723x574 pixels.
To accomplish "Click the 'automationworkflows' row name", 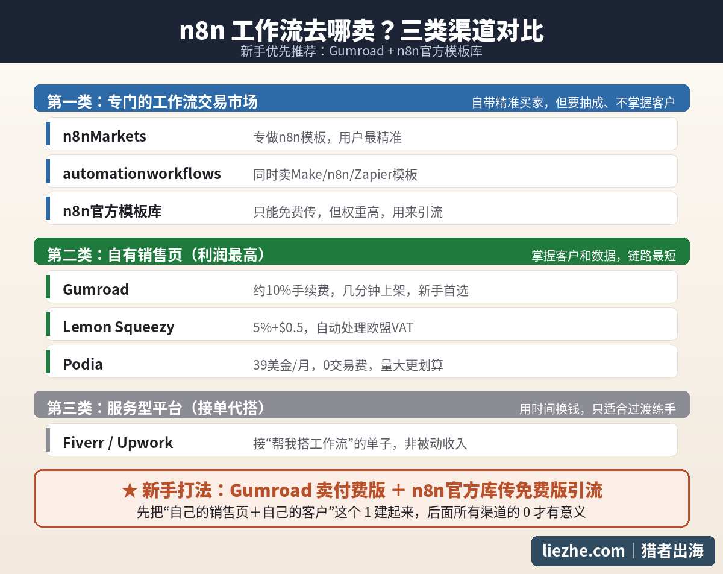I will (x=142, y=174).
